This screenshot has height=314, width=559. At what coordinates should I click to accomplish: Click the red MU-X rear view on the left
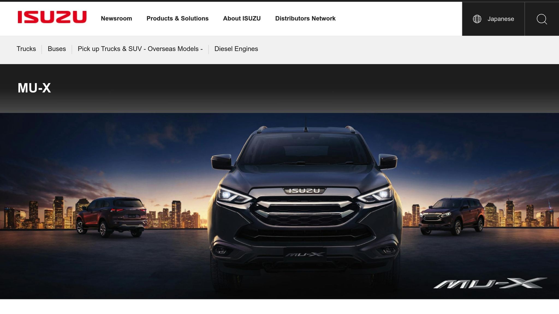(112, 216)
